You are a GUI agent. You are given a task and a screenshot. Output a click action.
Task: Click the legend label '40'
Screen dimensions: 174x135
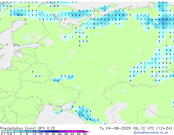pyautogui.click(x=72, y=134)
